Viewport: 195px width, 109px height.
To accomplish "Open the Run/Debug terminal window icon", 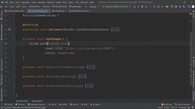I will tap(172, 7).
